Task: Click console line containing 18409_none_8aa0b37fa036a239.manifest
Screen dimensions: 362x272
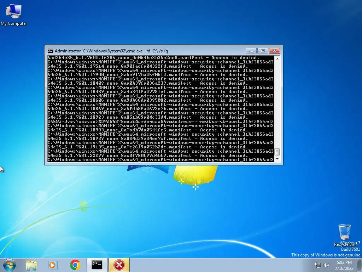Action: click(148, 83)
